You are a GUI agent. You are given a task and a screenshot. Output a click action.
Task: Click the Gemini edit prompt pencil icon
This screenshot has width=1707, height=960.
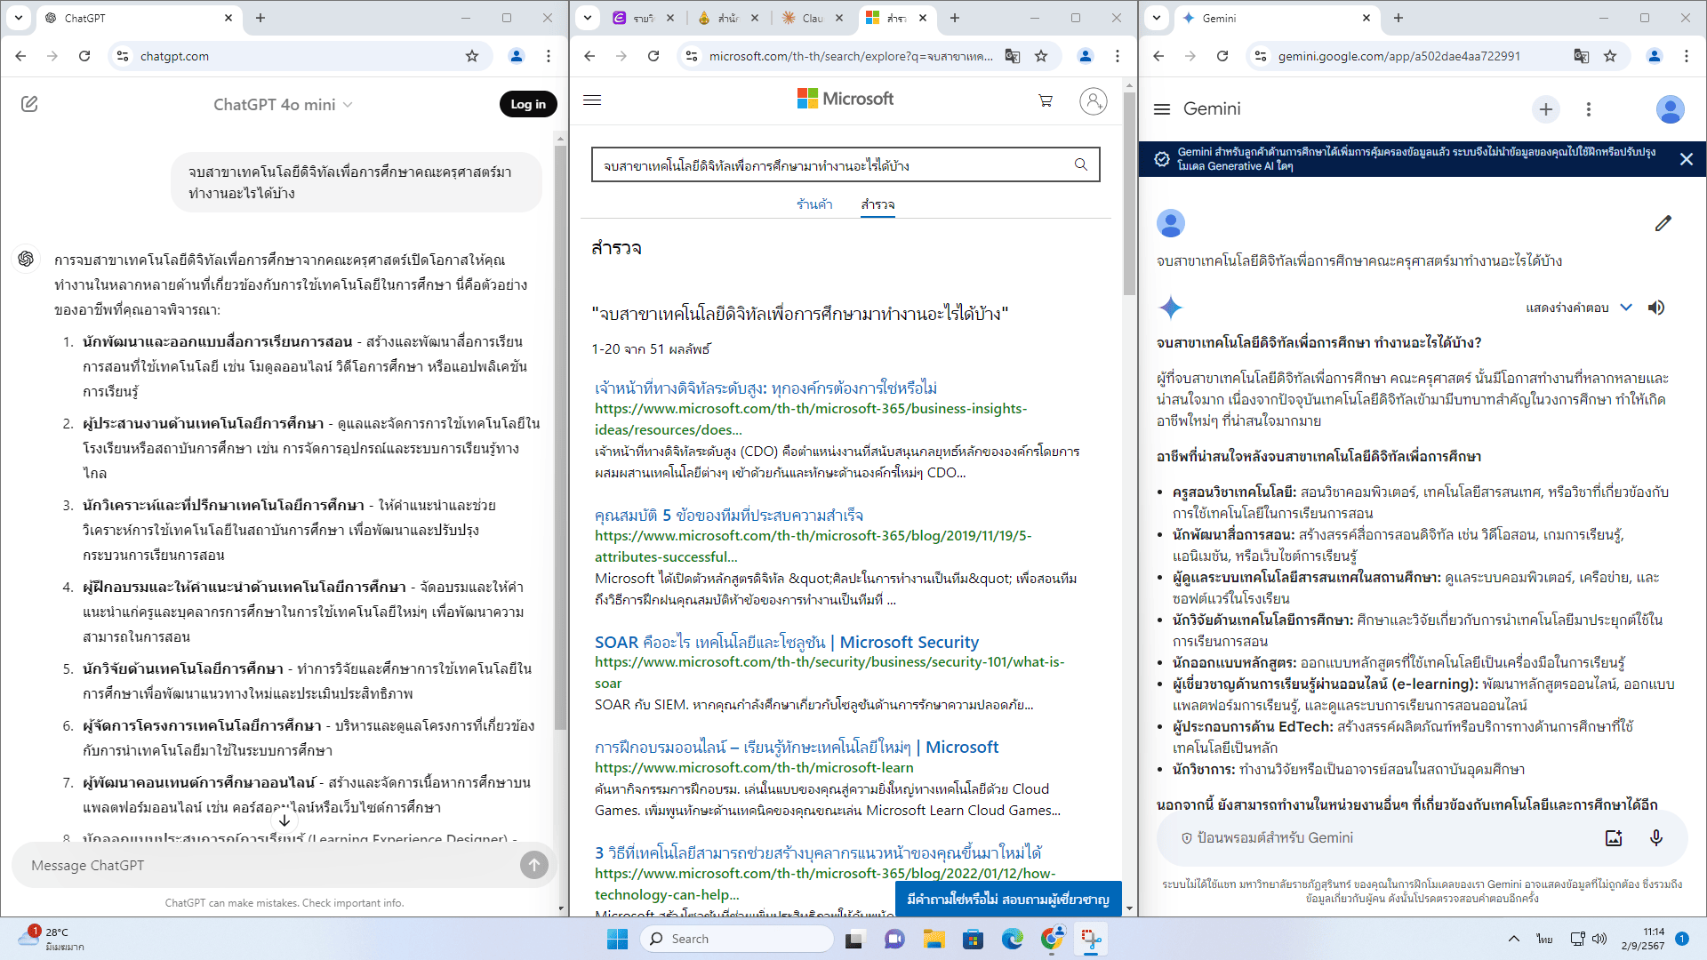1663,224
